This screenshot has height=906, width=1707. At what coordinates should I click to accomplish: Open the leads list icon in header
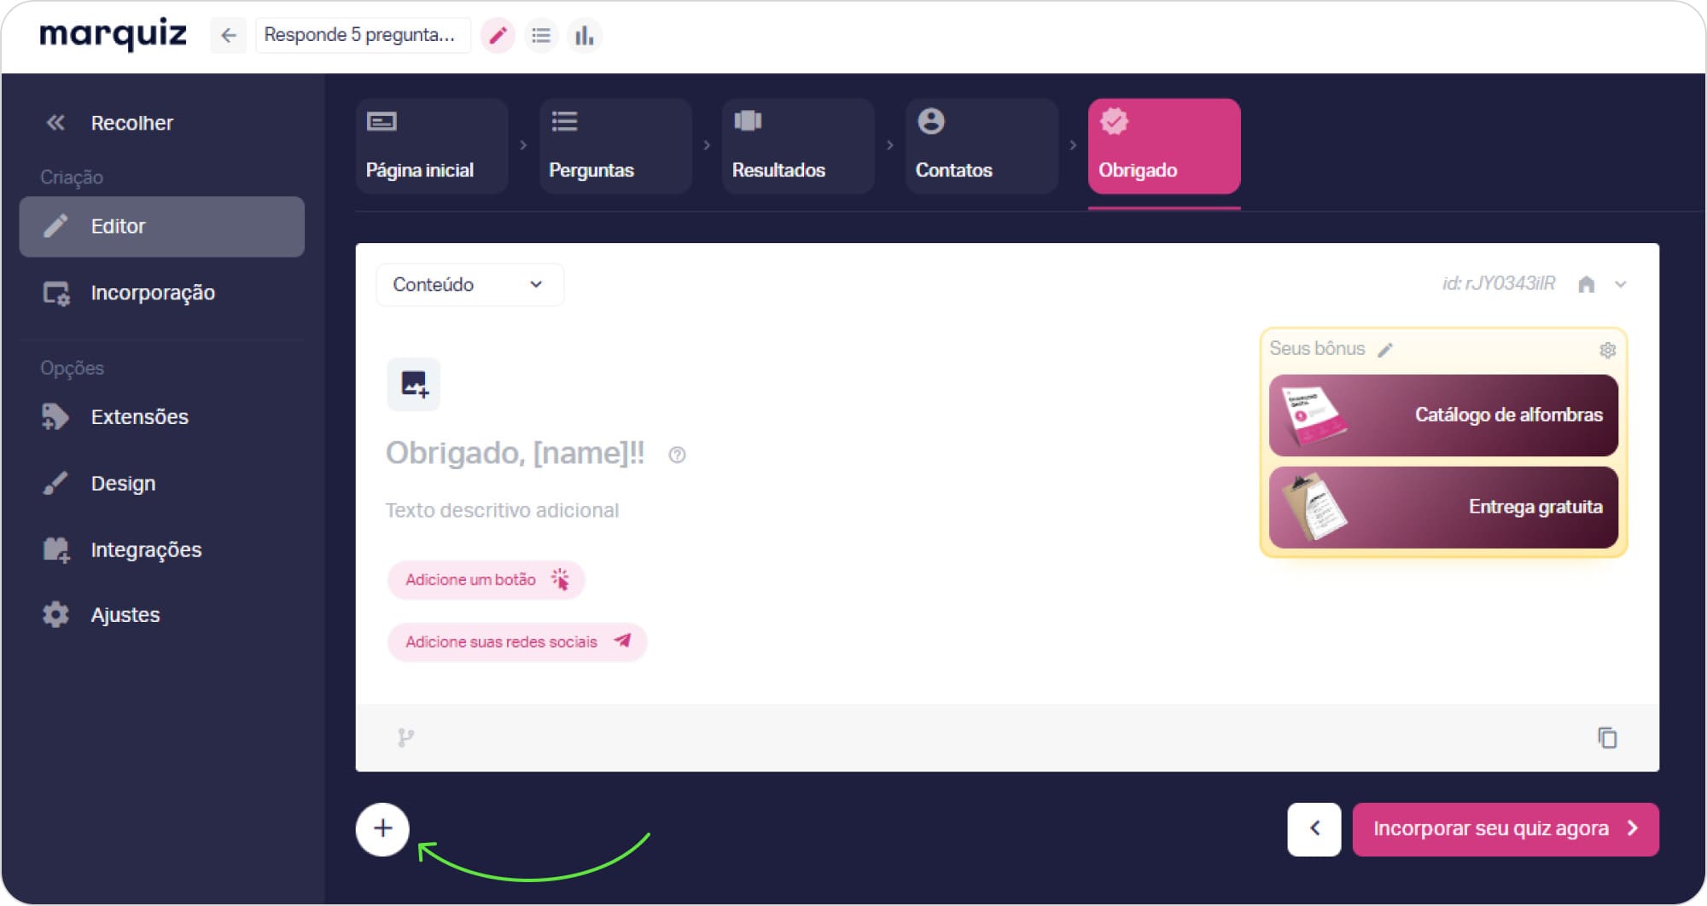[541, 36]
